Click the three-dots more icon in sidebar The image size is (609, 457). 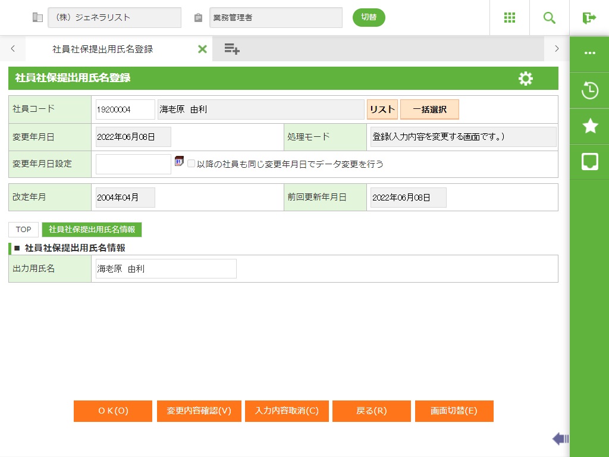pyautogui.click(x=589, y=53)
